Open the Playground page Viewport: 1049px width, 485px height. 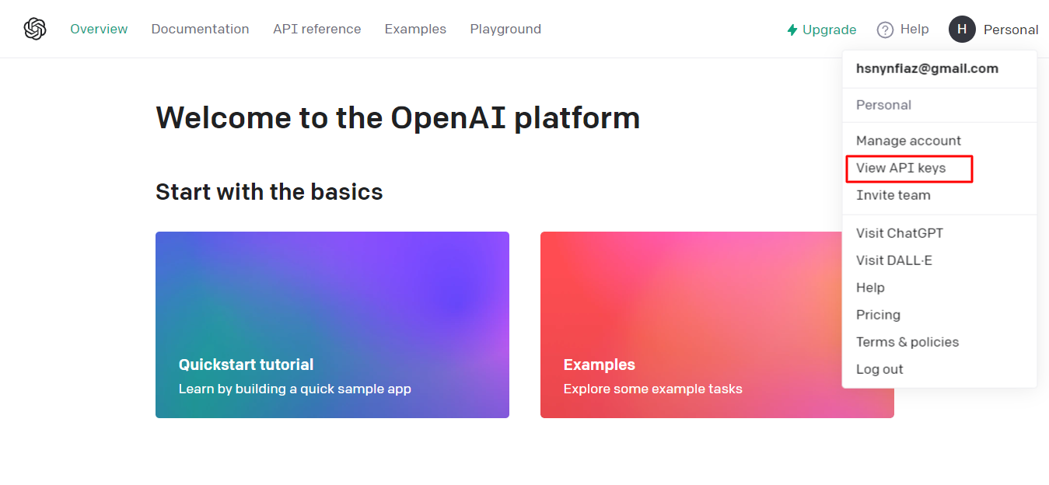(x=505, y=29)
